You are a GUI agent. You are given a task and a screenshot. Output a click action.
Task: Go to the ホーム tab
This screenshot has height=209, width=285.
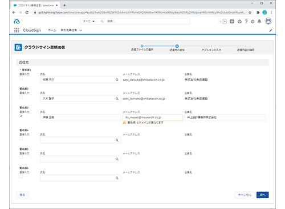pyautogui.click(x=52, y=30)
